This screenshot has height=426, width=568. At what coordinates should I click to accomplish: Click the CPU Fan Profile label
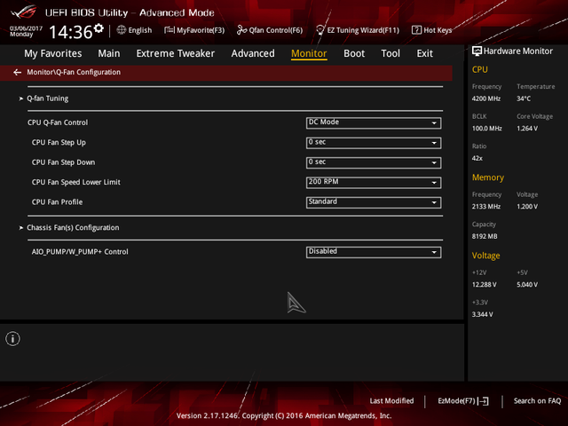click(x=57, y=202)
